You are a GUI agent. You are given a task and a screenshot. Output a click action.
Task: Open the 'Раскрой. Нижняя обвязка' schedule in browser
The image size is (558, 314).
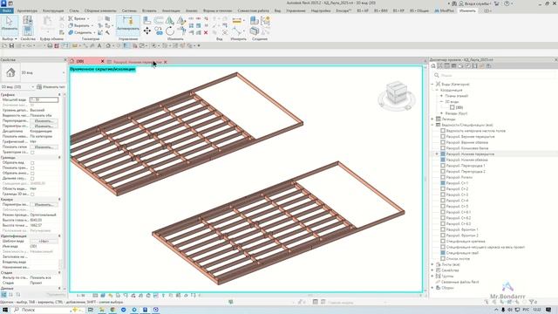467,160
